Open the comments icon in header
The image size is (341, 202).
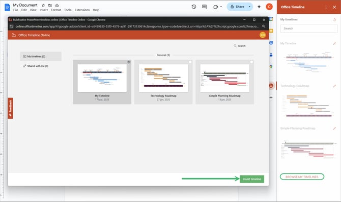pyautogui.click(x=204, y=7)
